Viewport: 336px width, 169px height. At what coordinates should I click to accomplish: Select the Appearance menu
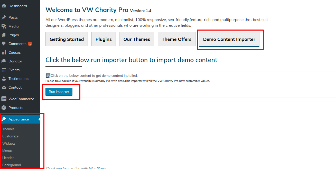coord(20,119)
